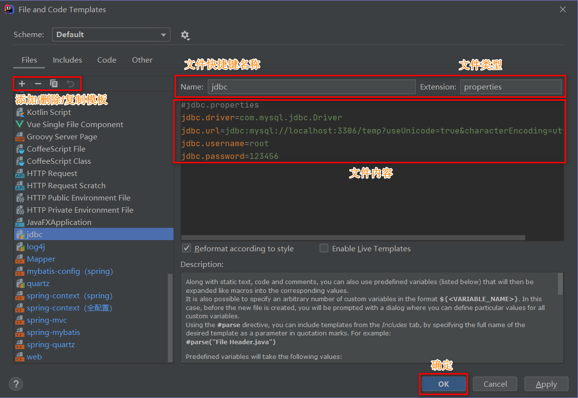Image resolution: width=578 pixels, height=398 pixels.
Task: Click the web template icon
Action: click(x=20, y=357)
